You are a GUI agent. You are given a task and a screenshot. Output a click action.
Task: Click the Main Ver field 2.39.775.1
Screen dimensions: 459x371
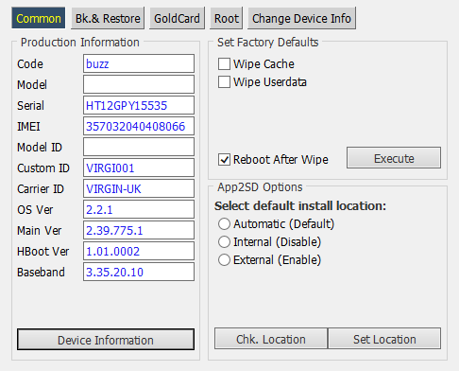point(139,230)
